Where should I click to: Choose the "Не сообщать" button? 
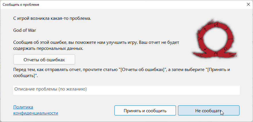click(x=208, y=111)
